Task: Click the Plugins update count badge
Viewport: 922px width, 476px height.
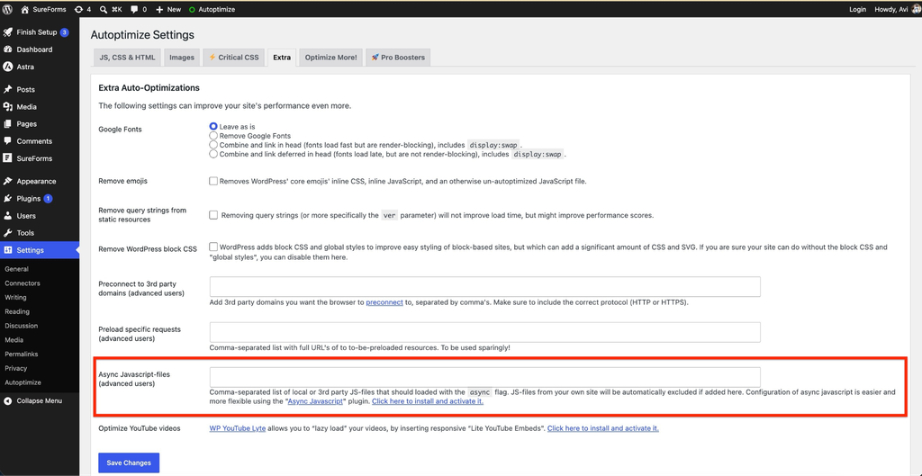Action: (49, 199)
